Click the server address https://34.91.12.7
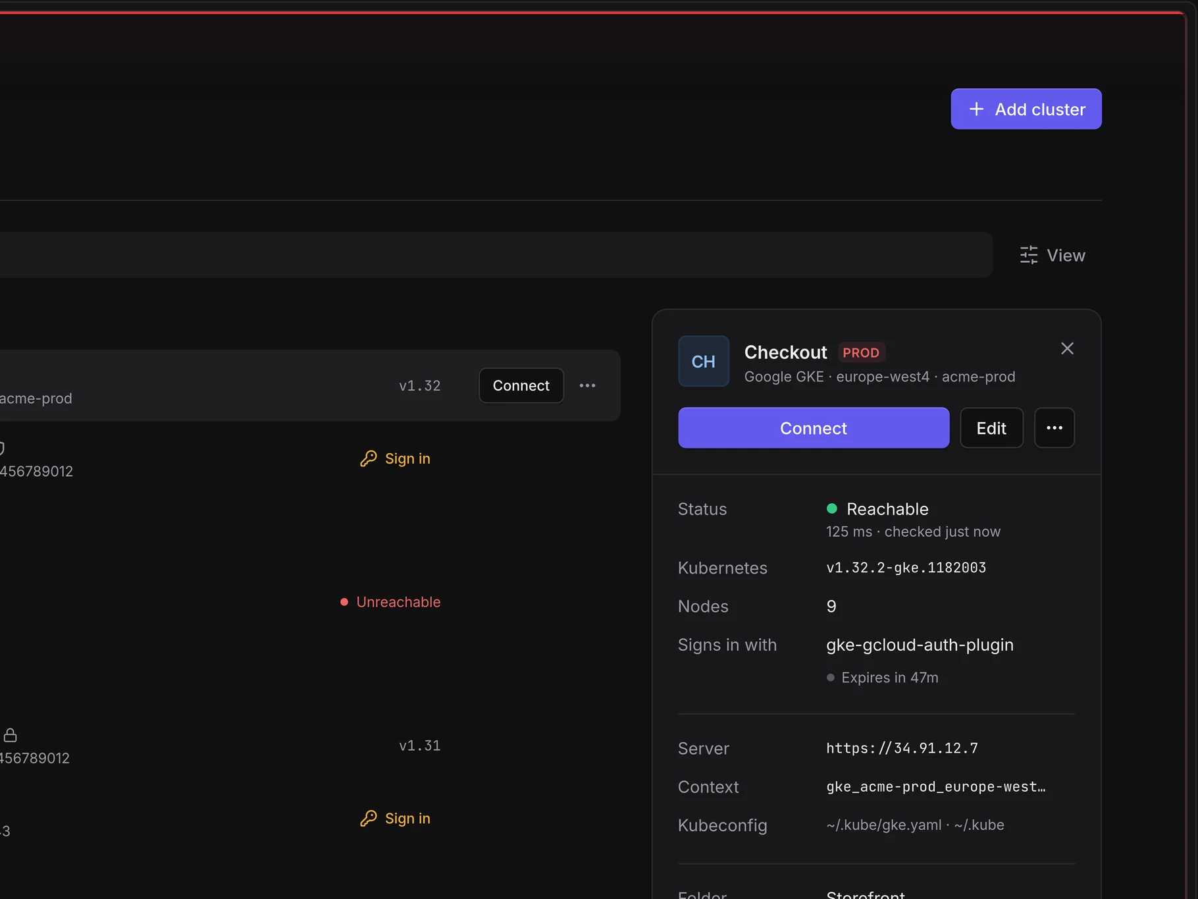The height and width of the screenshot is (899, 1198). (902, 748)
